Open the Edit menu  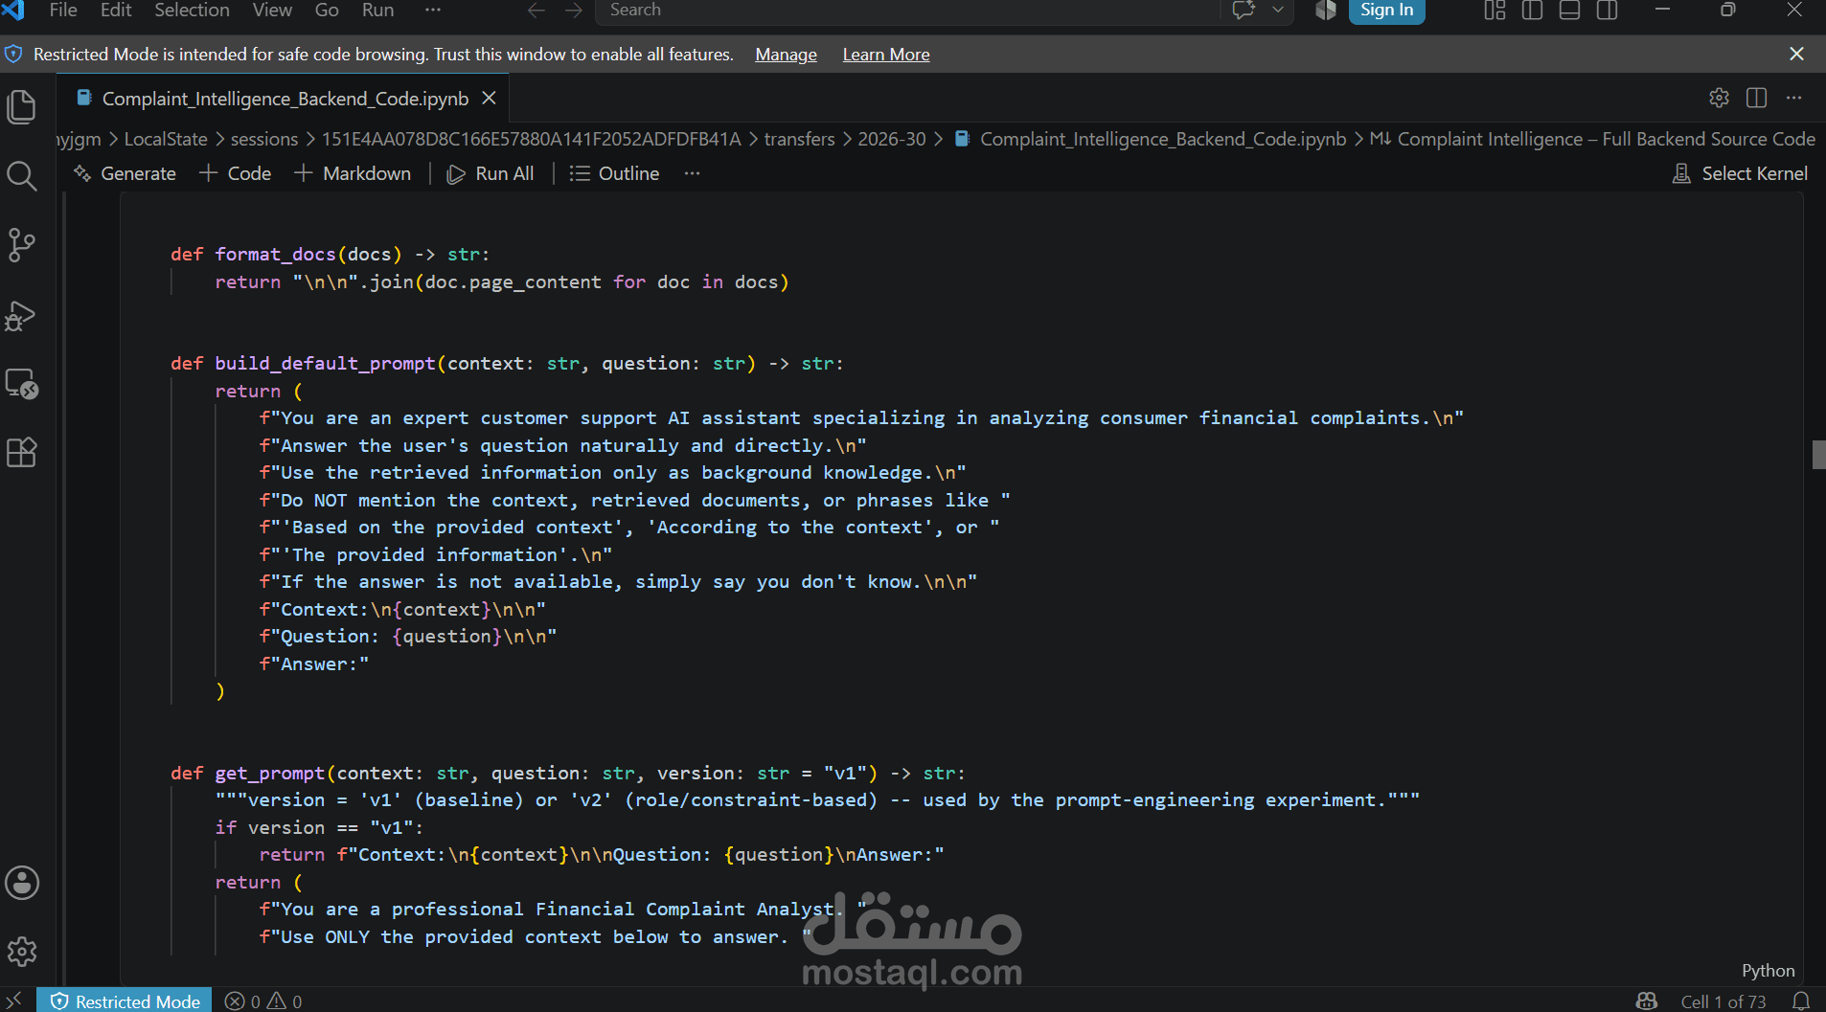(116, 10)
